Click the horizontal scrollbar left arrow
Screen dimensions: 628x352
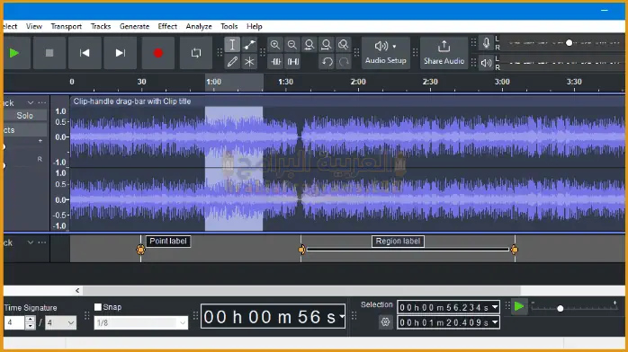tap(77, 290)
